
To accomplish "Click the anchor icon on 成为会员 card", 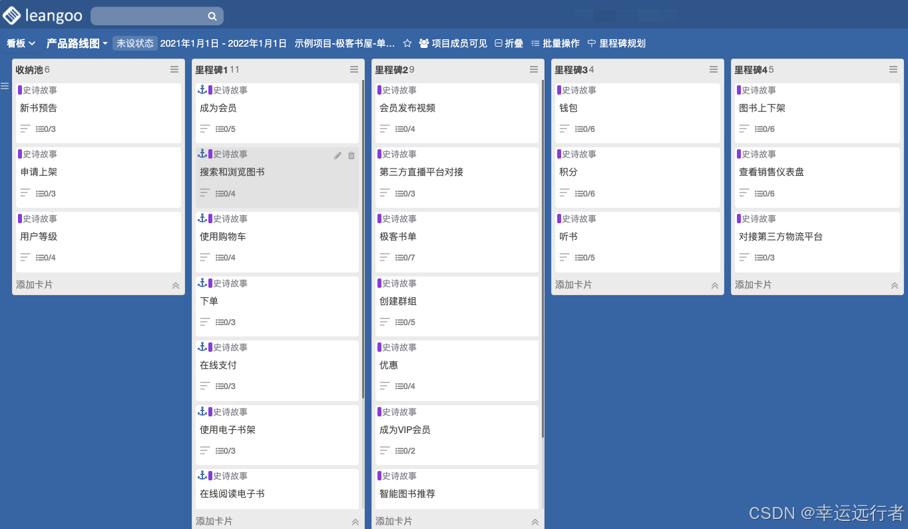I will (202, 89).
